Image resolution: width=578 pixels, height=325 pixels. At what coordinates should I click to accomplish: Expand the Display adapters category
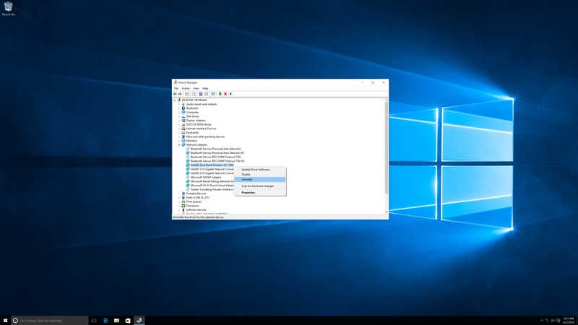coord(179,121)
